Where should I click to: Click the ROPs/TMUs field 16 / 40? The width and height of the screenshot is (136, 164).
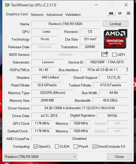pos(43,70)
